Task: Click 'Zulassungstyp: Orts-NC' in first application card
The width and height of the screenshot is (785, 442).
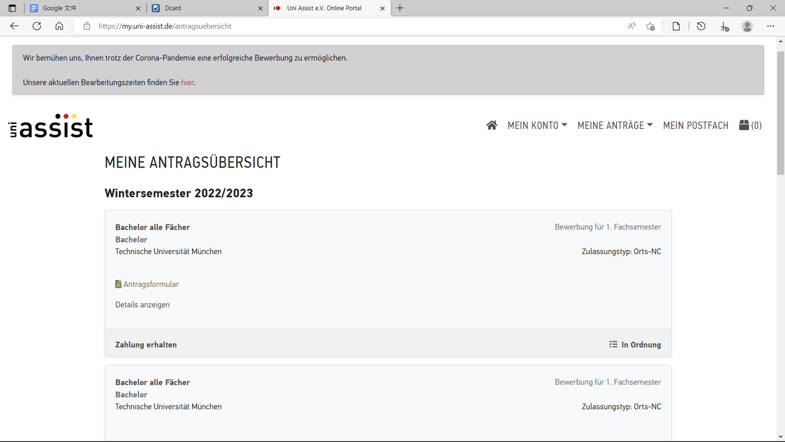Action: pos(621,251)
